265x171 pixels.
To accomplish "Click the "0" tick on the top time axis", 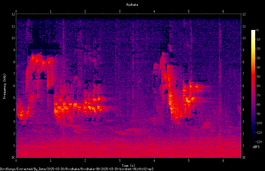I will click(16, 11).
